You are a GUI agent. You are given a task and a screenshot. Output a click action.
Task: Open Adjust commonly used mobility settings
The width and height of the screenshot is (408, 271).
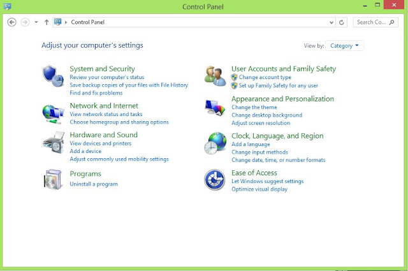(x=119, y=159)
